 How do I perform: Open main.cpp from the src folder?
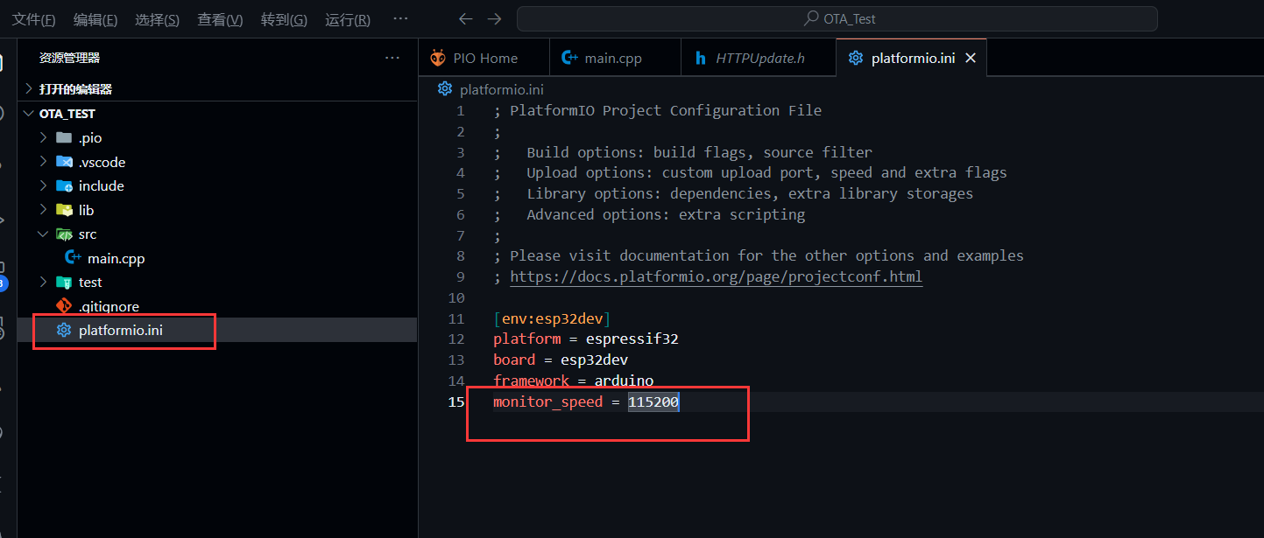116,259
